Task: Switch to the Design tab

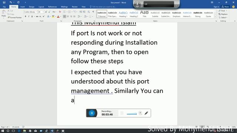Action: 31,7
